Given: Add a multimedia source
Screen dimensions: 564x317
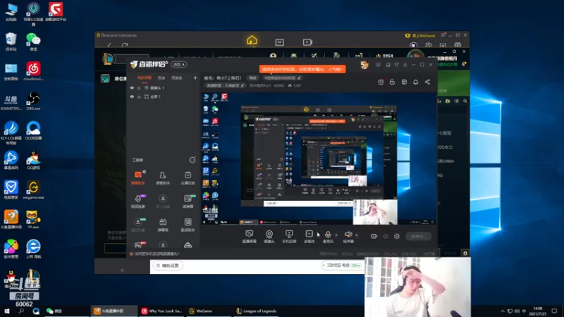Looking at the screenshot, I should 309,237.
